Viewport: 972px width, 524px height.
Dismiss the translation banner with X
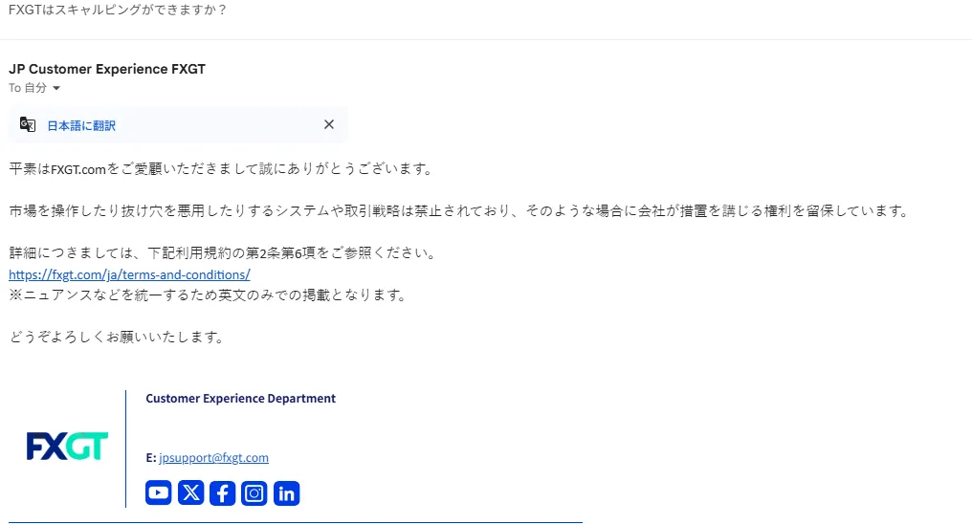[x=329, y=124]
